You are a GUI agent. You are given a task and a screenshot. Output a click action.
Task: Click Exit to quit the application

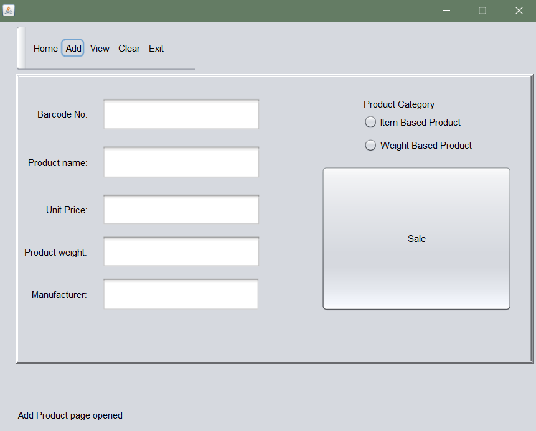click(x=156, y=48)
